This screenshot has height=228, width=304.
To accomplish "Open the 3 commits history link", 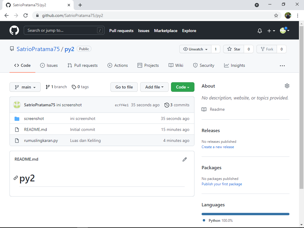I will point(177,105).
